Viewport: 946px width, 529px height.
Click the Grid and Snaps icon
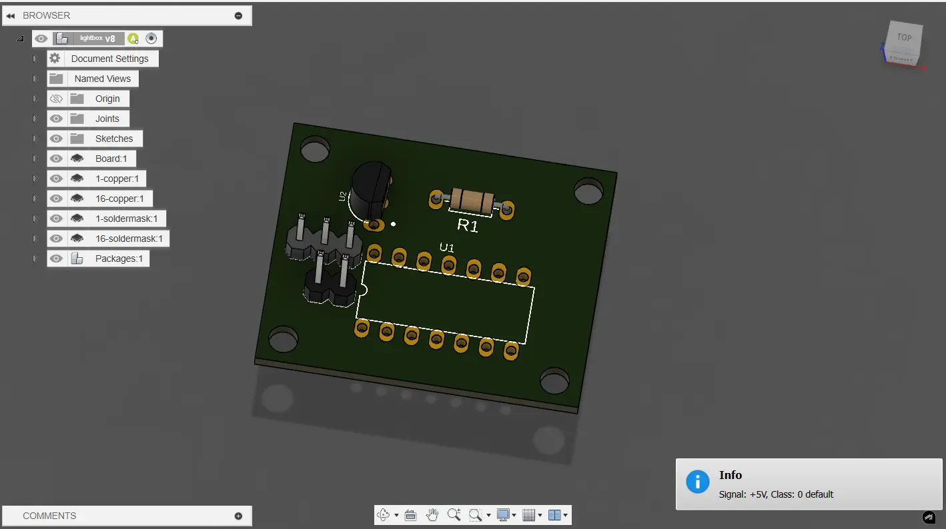pyautogui.click(x=528, y=515)
